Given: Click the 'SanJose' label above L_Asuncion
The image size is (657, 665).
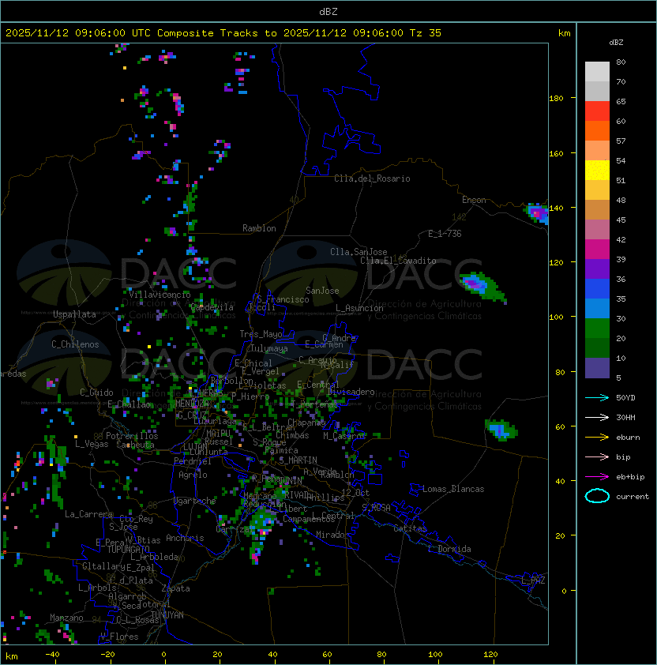Looking at the screenshot, I should [x=322, y=291].
